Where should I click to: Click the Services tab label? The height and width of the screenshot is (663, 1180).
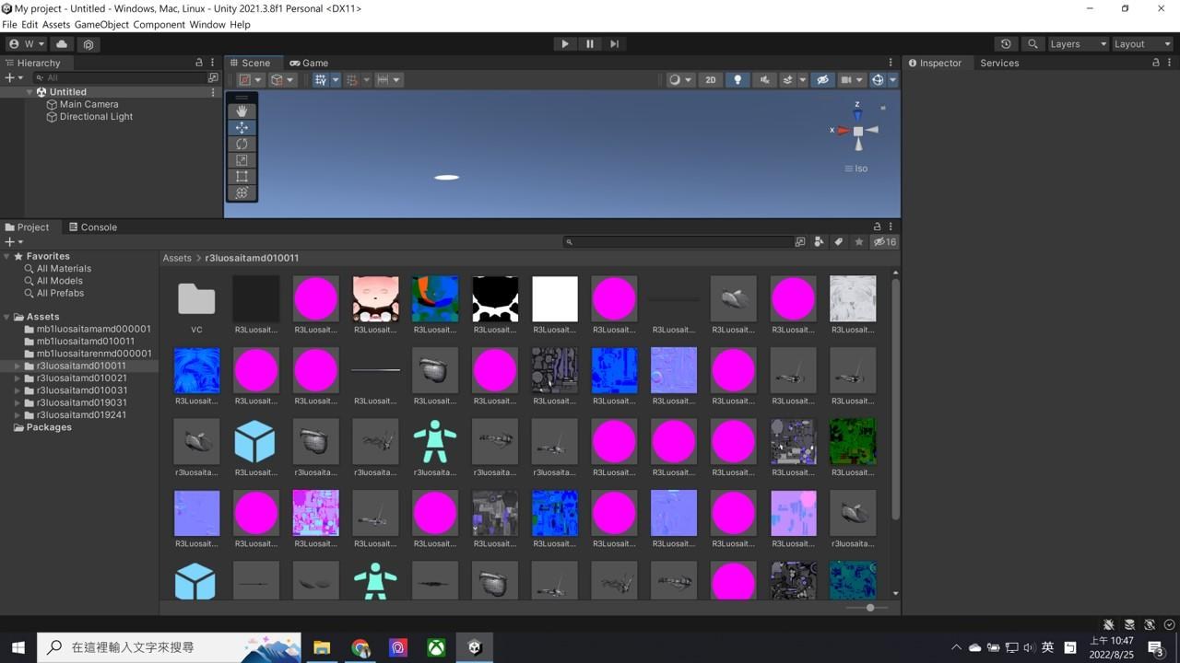(999, 63)
